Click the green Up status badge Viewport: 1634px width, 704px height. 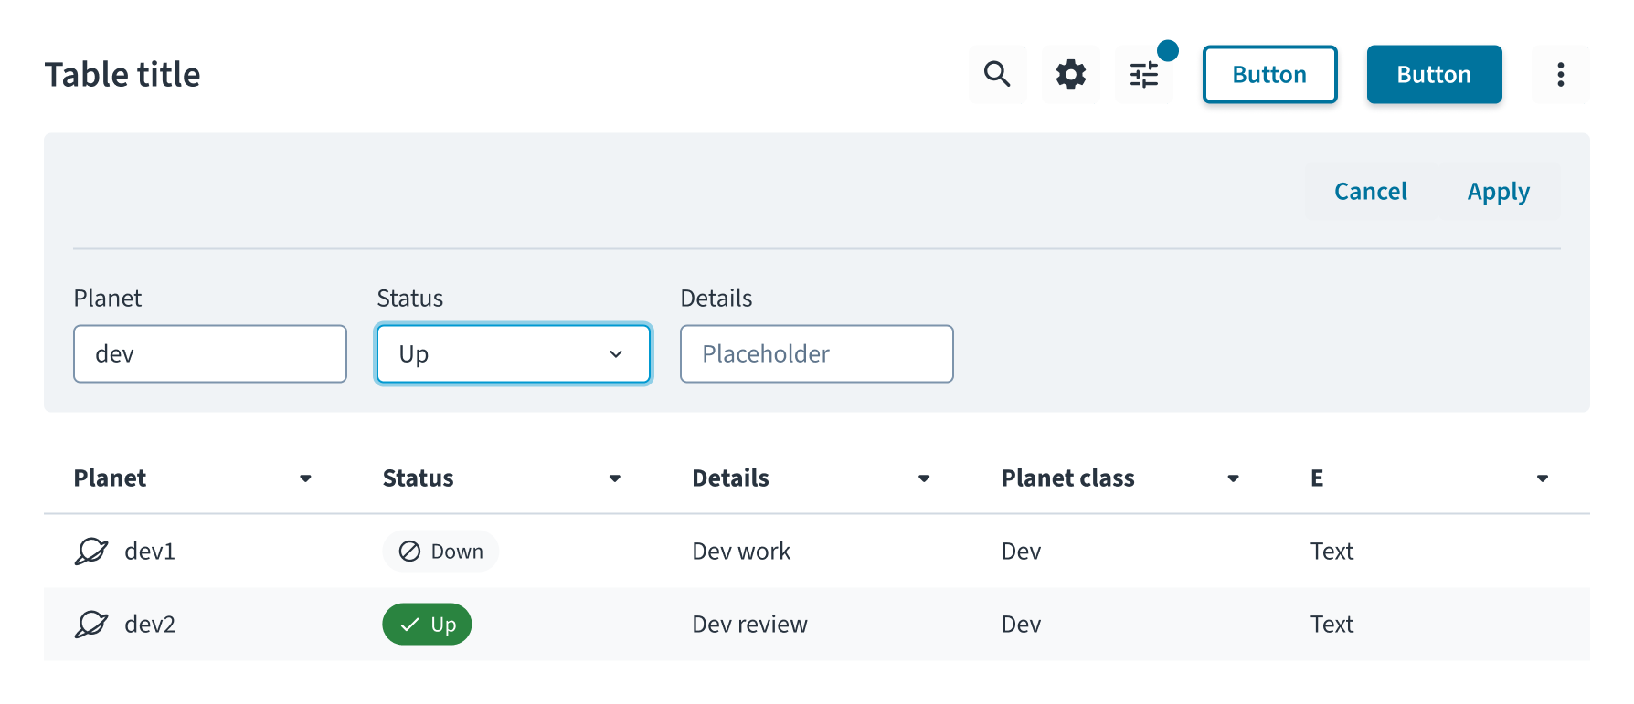pyautogui.click(x=427, y=625)
